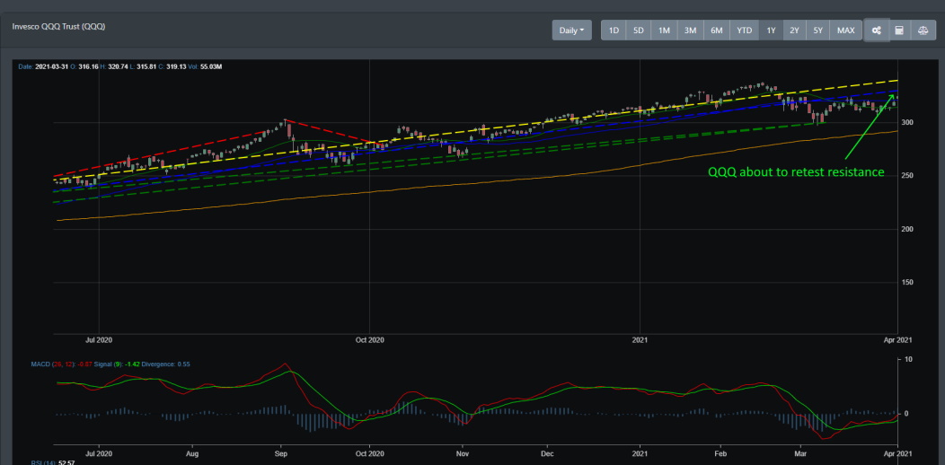
Task: Select the 1M time range
Action: (x=664, y=31)
